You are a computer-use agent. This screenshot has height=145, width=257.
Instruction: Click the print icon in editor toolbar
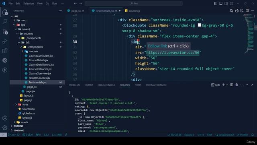[237, 11]
